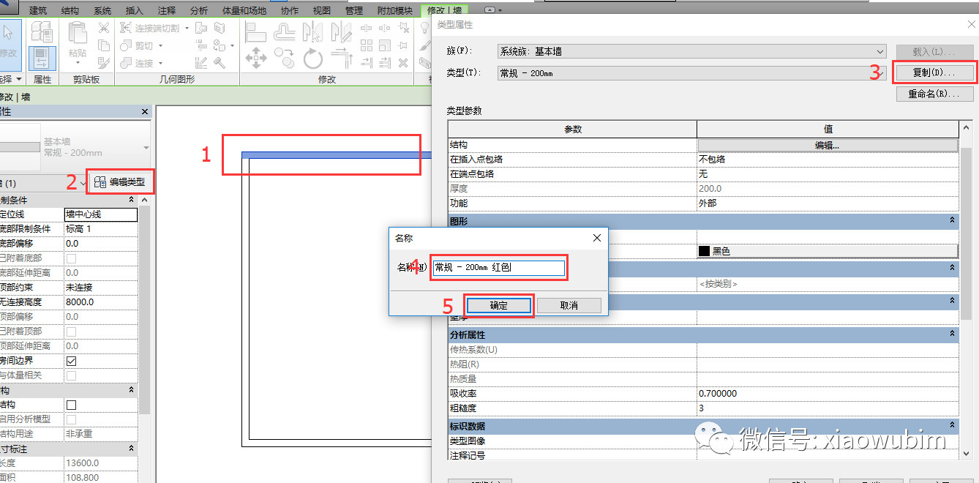
Task: Select the 剪切 cut geometry icon
Action: coord(125,46)
